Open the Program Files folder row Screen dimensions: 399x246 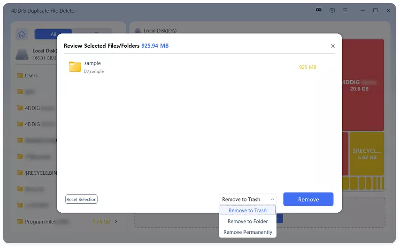(x=68, y=222)
